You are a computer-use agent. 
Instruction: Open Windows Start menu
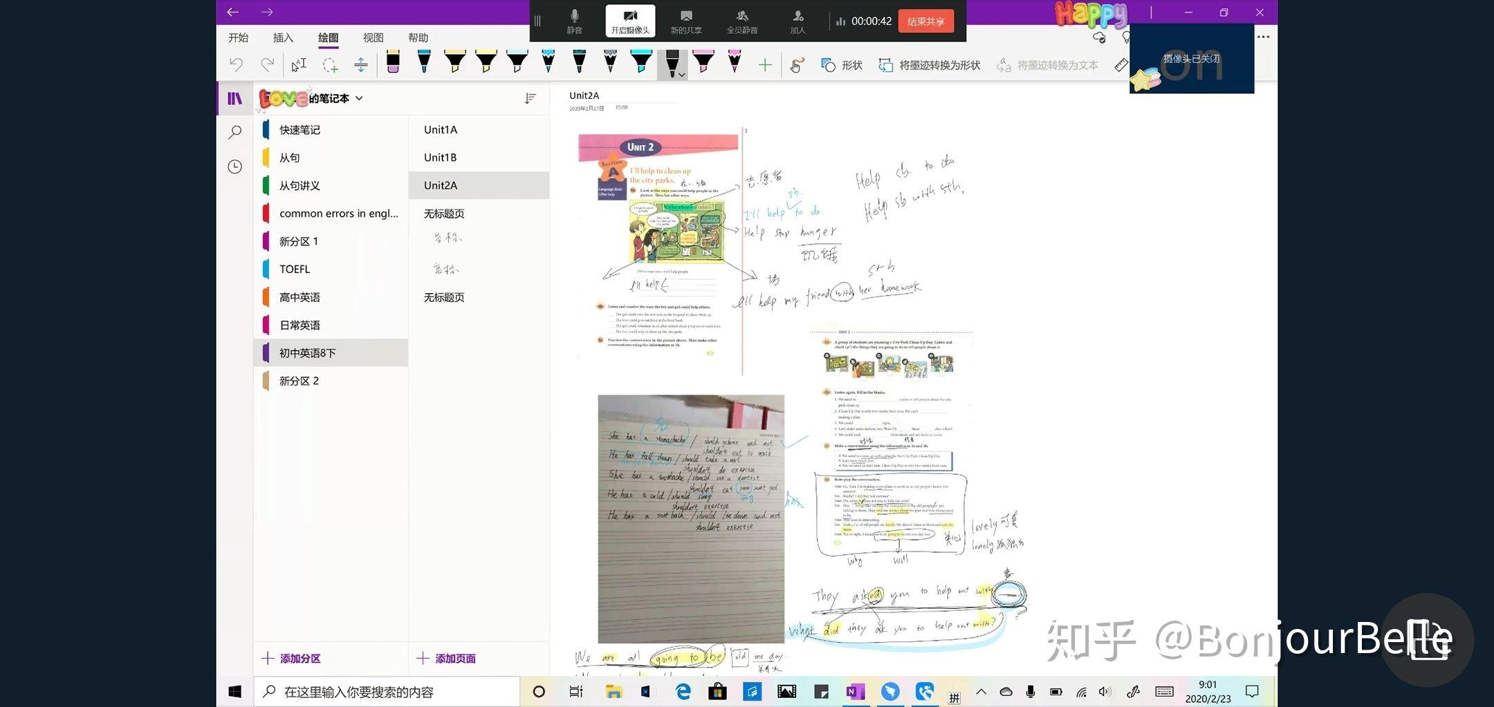(x=235, y=691)
